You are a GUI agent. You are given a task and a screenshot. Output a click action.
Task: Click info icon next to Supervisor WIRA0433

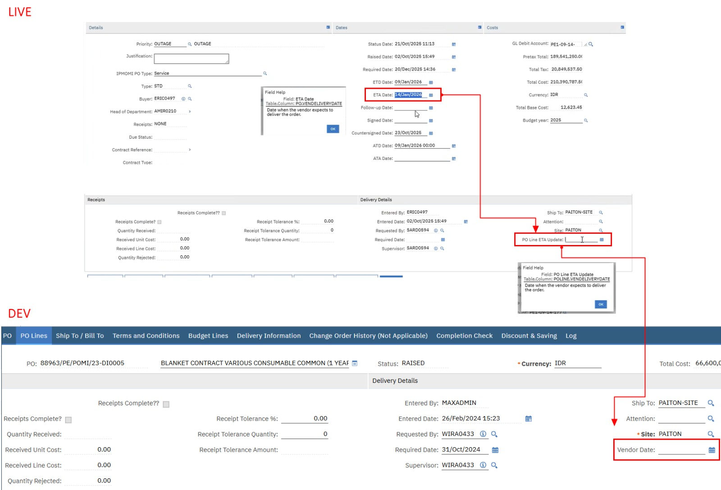(x=483, y=465)
